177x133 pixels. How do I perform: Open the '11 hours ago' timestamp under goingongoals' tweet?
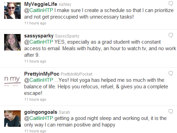coord(35,131)
